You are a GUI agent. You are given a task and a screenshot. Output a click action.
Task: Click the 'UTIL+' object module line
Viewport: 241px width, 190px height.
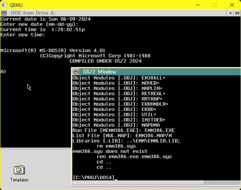coord(114,115)
